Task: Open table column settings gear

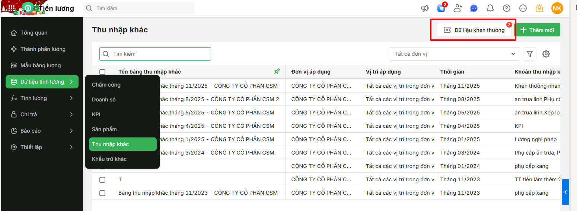Action: click(x=546, y=54)
